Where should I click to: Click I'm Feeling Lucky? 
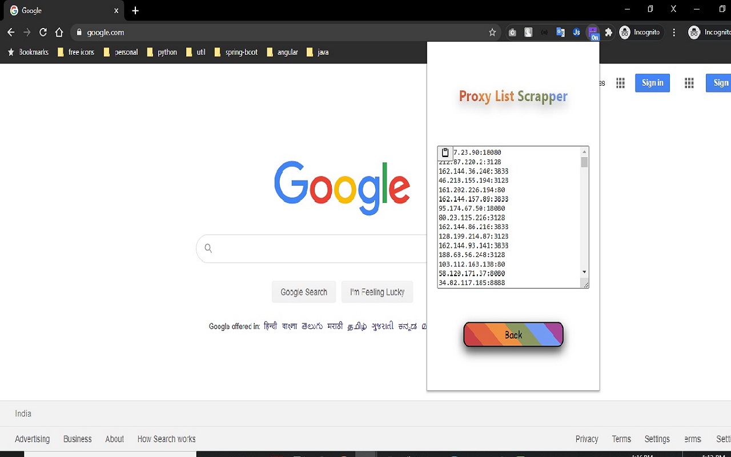377,292
